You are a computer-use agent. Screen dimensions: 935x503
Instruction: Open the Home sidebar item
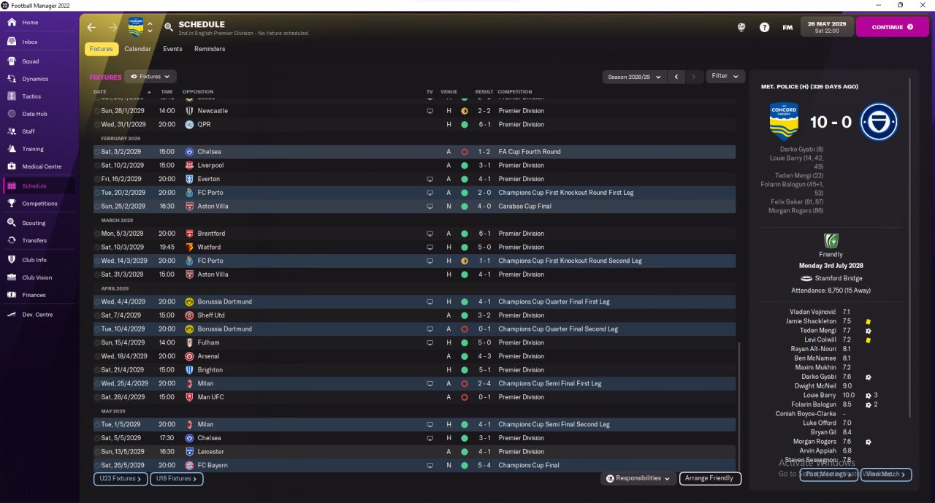(39, 23)
